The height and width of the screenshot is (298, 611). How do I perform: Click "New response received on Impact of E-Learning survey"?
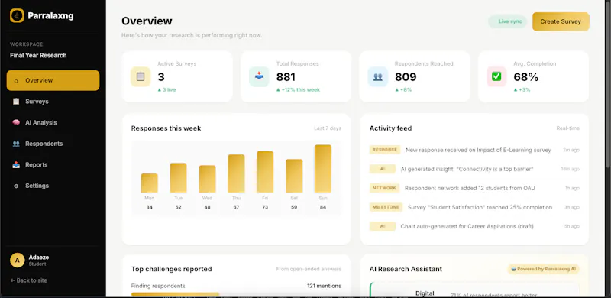coord(478,151)
